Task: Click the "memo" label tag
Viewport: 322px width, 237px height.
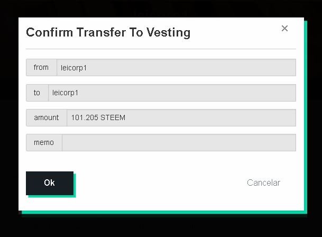Action: tap(44, 142)
